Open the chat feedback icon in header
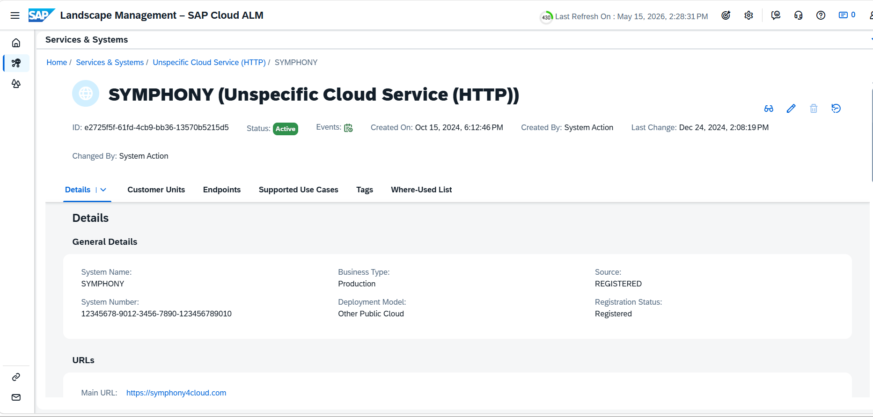 click(x=776, y=15)
